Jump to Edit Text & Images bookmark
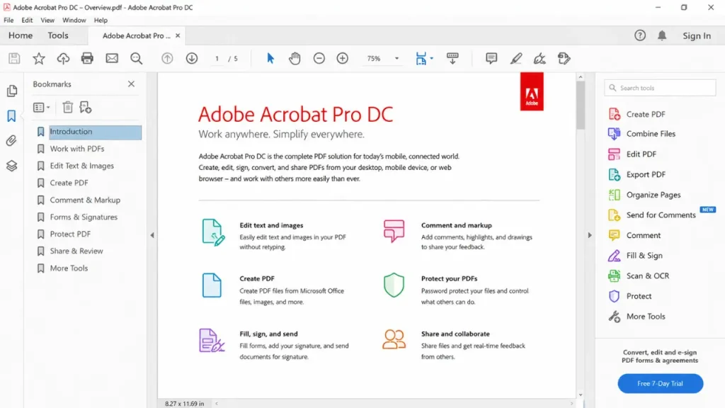Viewport: 725px width, 408px height. pos(82,166)
